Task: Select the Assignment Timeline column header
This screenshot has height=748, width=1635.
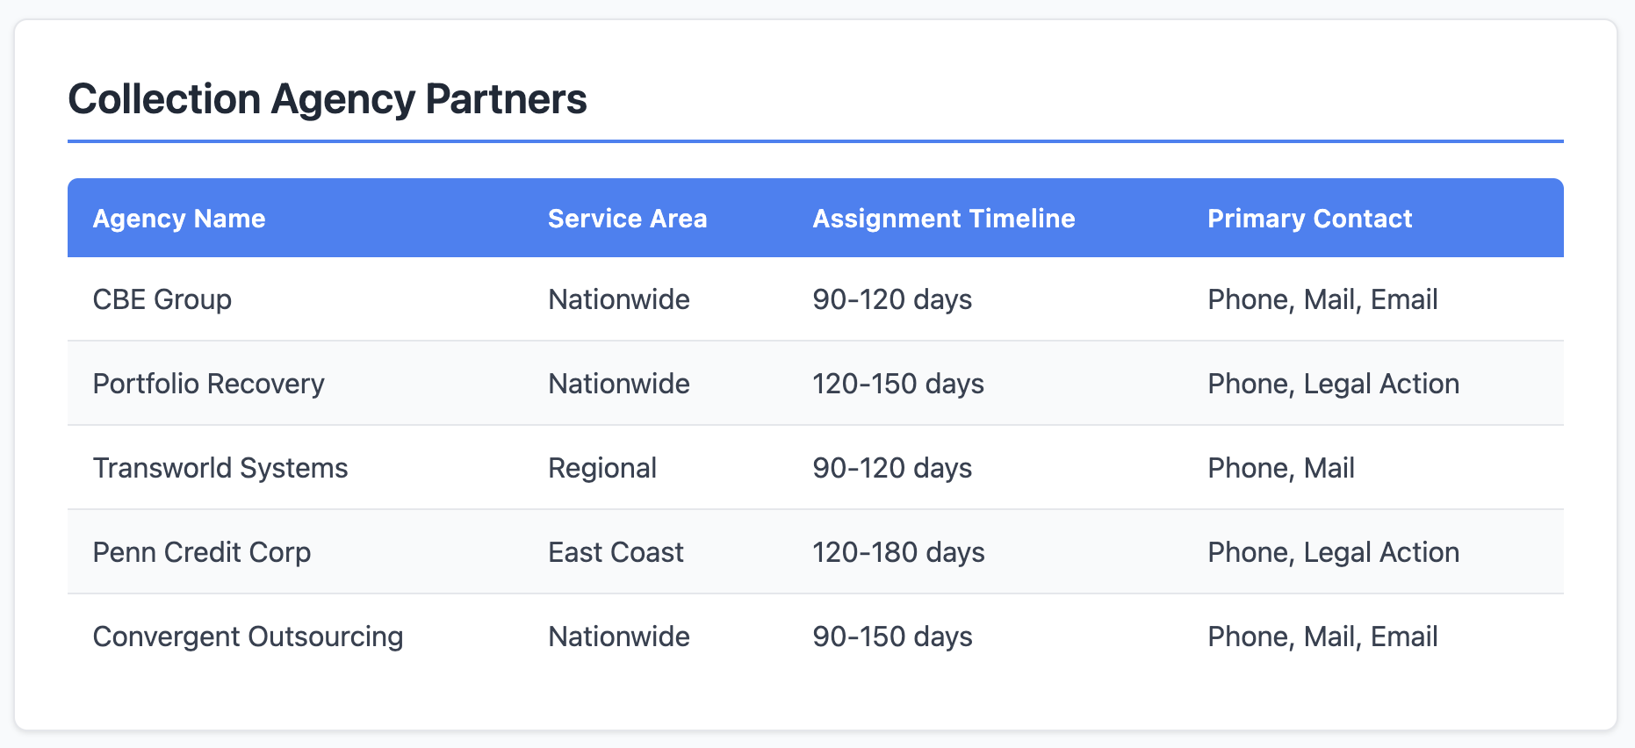Action: pyautogui.click(x=944, y=219)
